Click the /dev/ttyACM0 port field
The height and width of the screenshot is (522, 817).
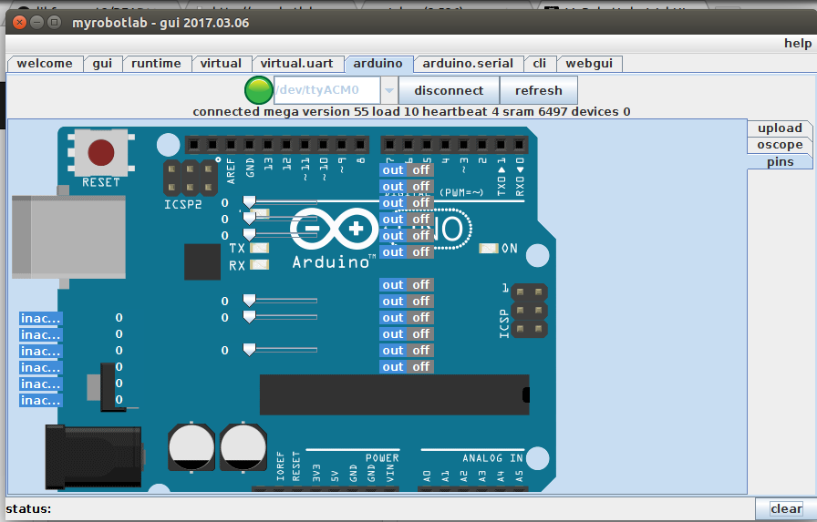[327, 90]
